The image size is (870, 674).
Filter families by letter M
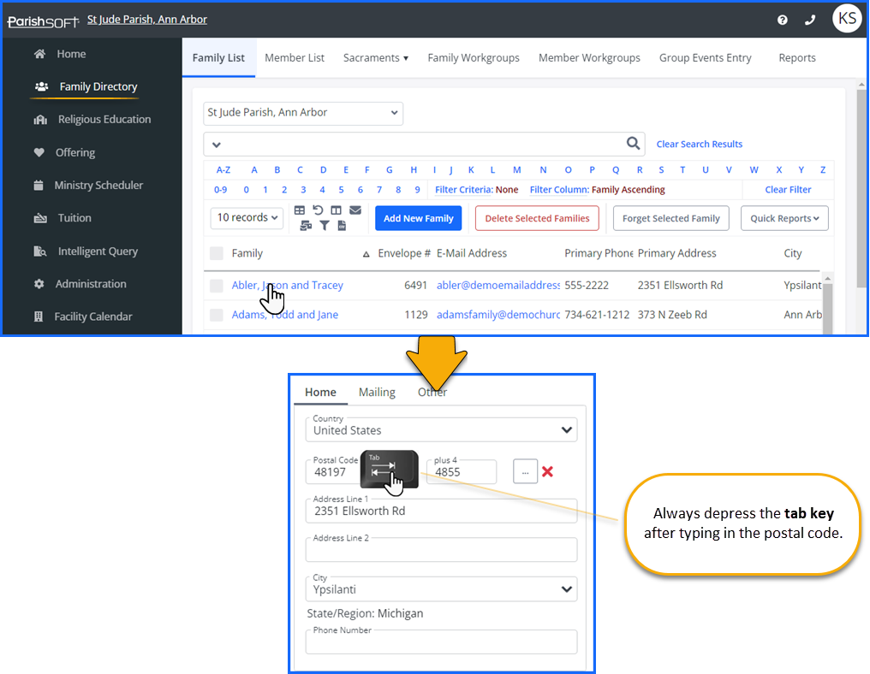(x=517, y=170)
